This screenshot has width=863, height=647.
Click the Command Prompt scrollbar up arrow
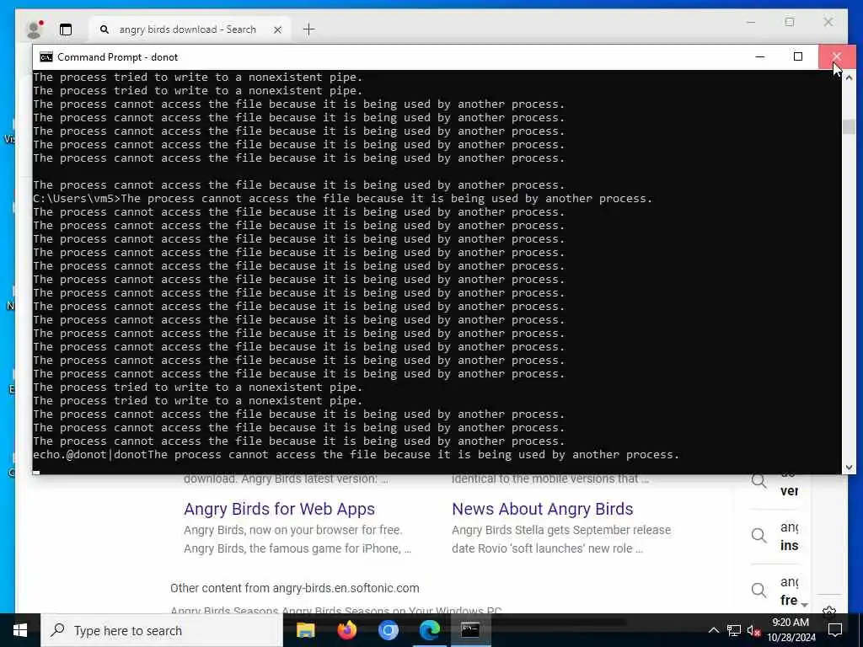coord(849,78)
